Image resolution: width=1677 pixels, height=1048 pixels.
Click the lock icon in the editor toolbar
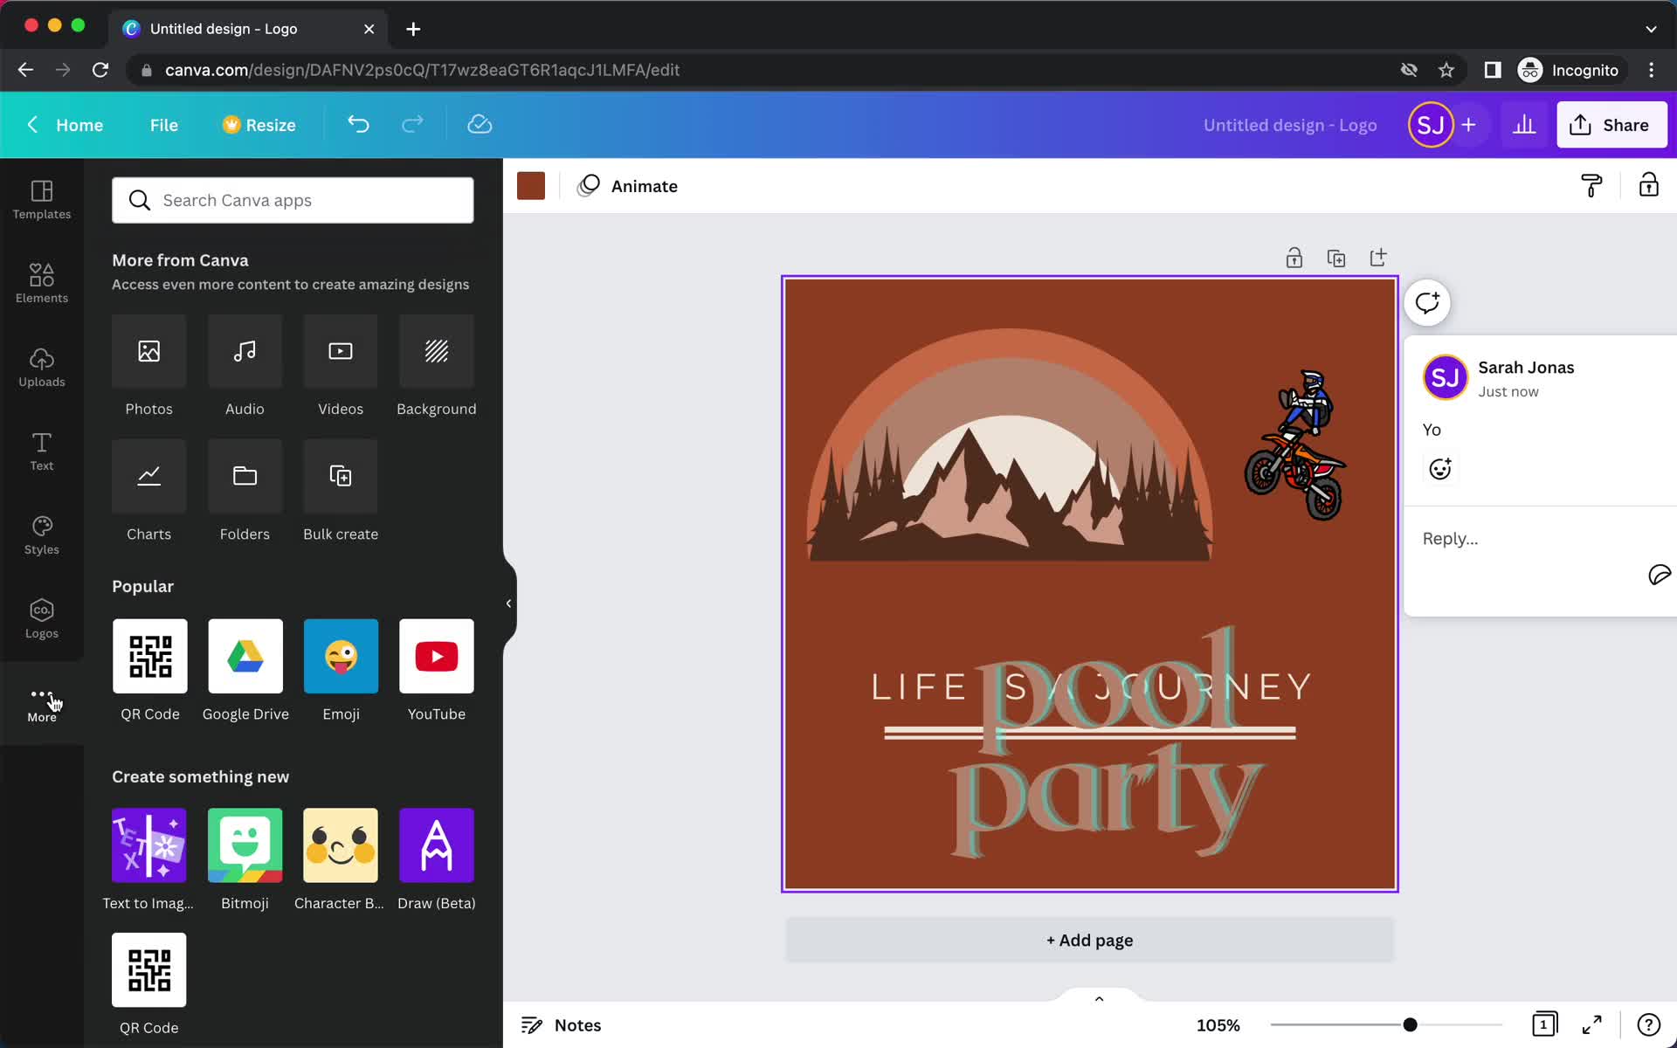1648,185
